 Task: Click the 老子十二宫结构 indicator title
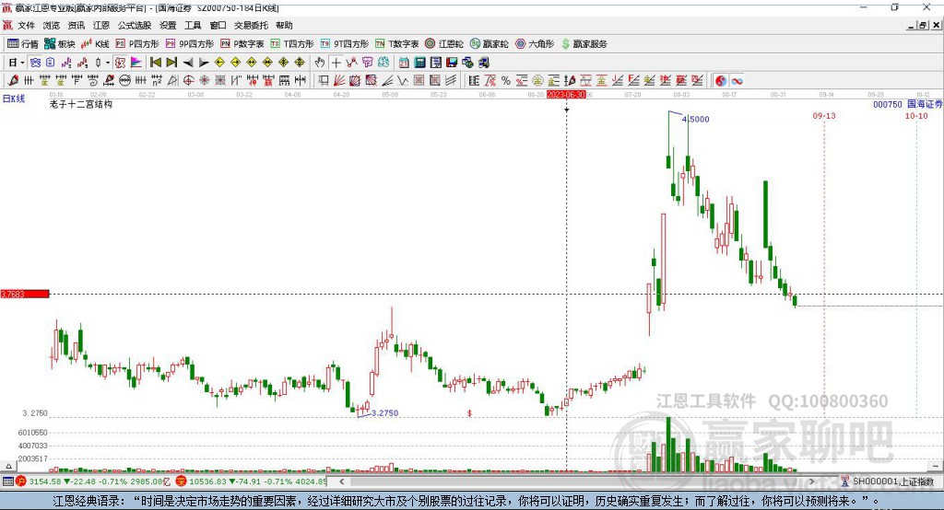click(x=81, y=104)
